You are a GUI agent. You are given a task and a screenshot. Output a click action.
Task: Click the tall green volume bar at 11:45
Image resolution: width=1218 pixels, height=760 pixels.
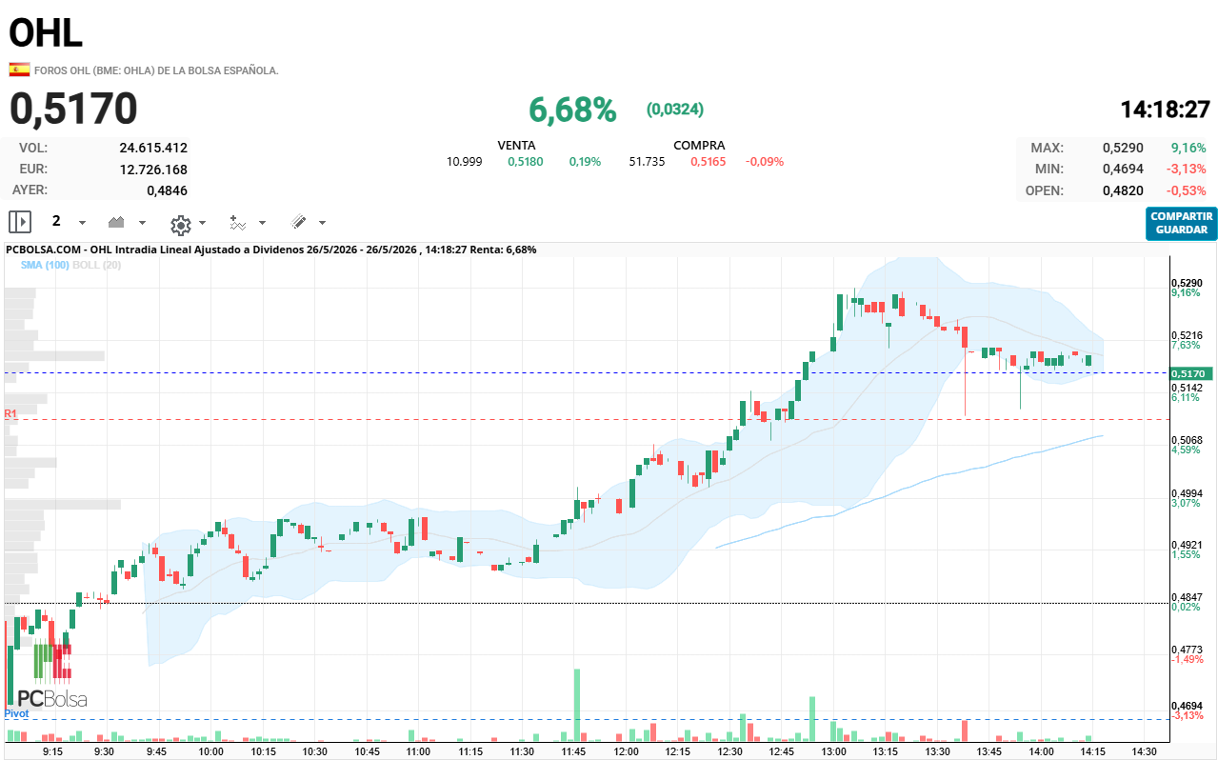click(x=577, y=705)
